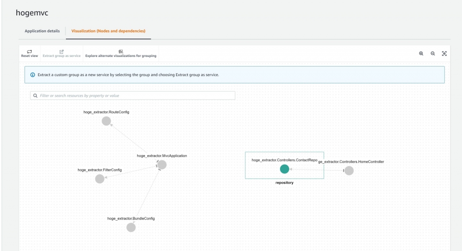Image resolution: width=462 pixels, height=251 pixels.
Task: Focus the filter or search resources field
Action: pos(133,95)
